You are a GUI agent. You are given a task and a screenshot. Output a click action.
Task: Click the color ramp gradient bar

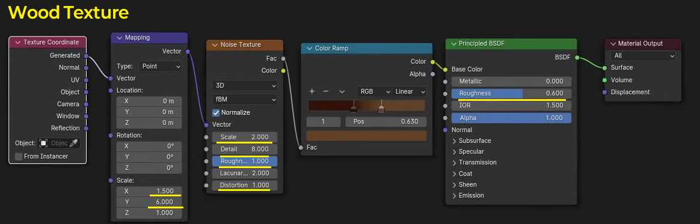coord(366,105)
